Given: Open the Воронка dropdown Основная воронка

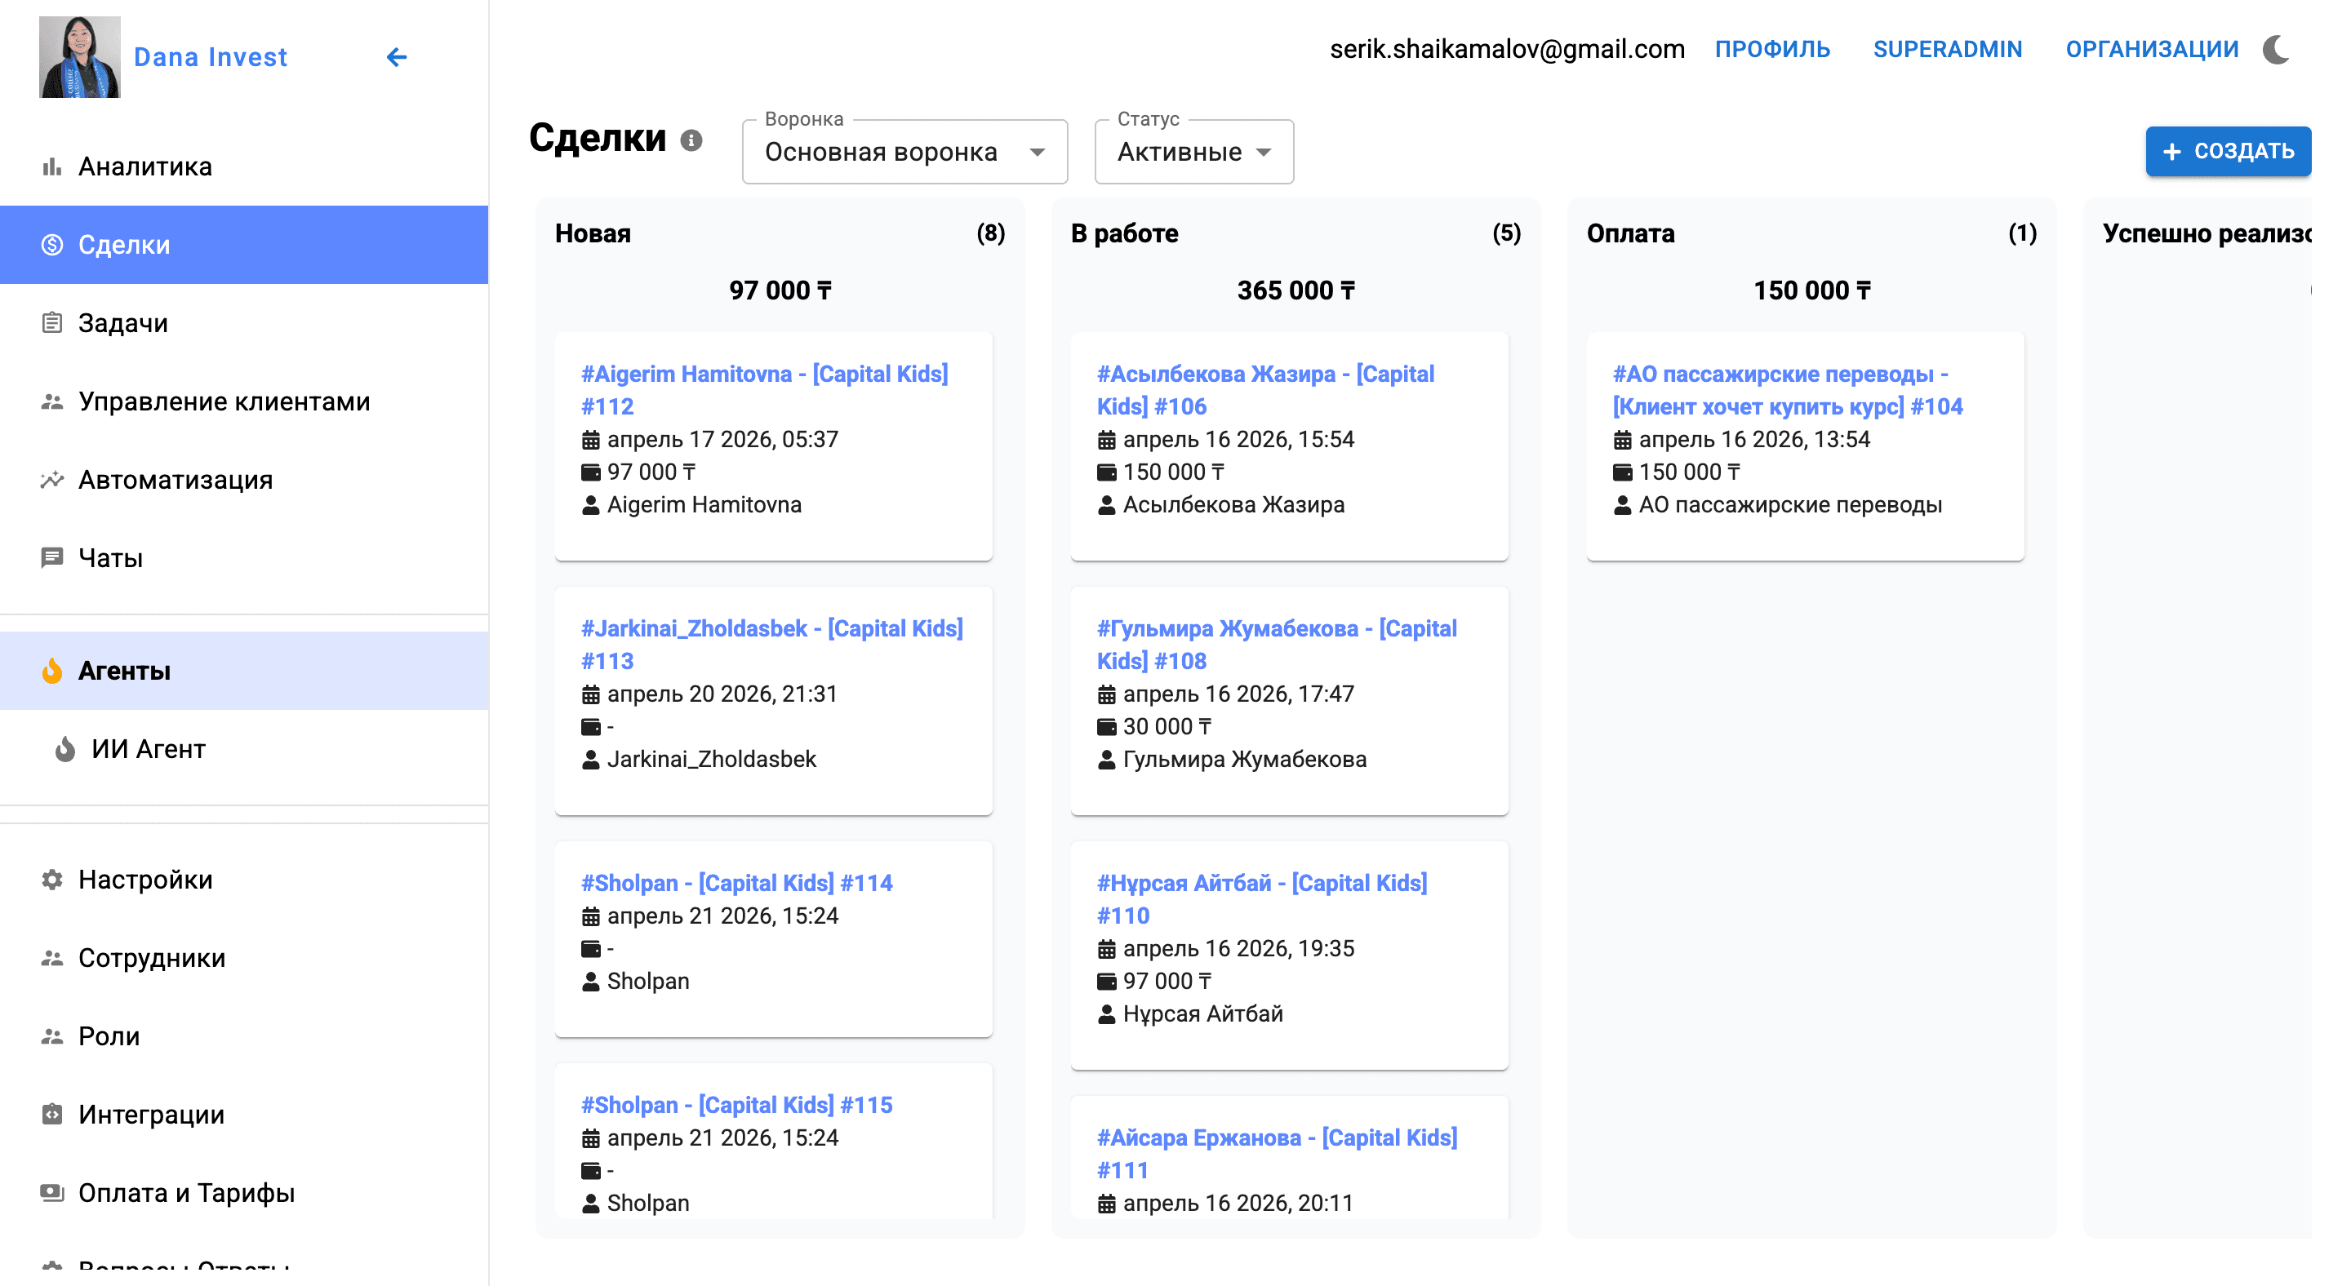Looking at the screenshot, I should 904,152.
